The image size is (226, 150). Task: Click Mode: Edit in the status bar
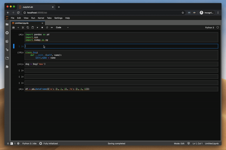click(179, 144)
